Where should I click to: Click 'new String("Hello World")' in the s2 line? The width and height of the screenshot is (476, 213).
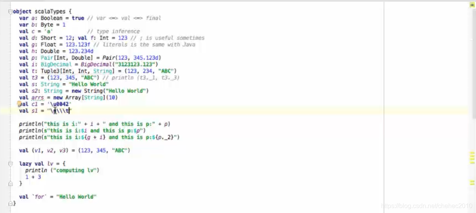point(110,91)
